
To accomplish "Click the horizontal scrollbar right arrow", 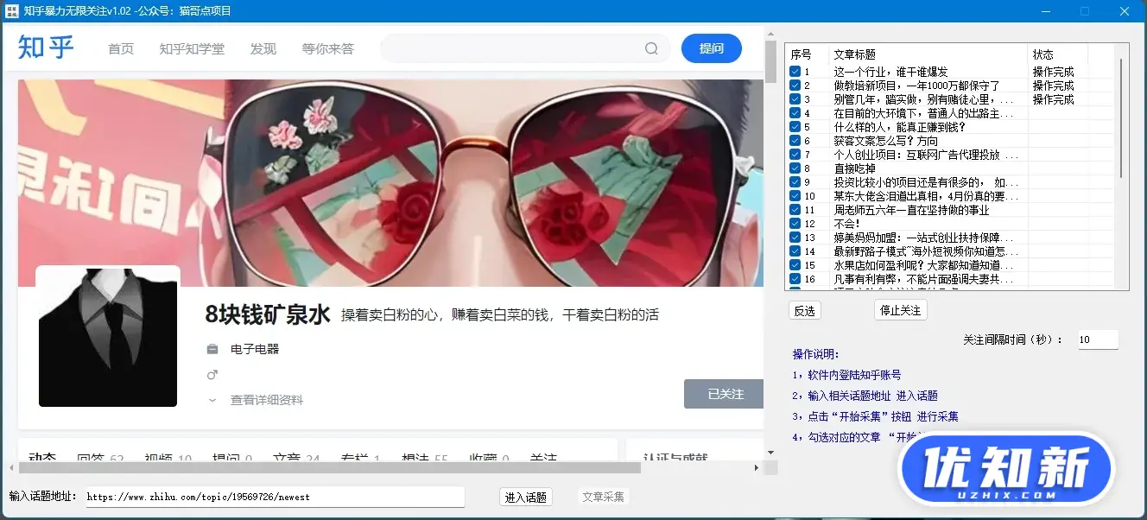I will click(757, 467).
